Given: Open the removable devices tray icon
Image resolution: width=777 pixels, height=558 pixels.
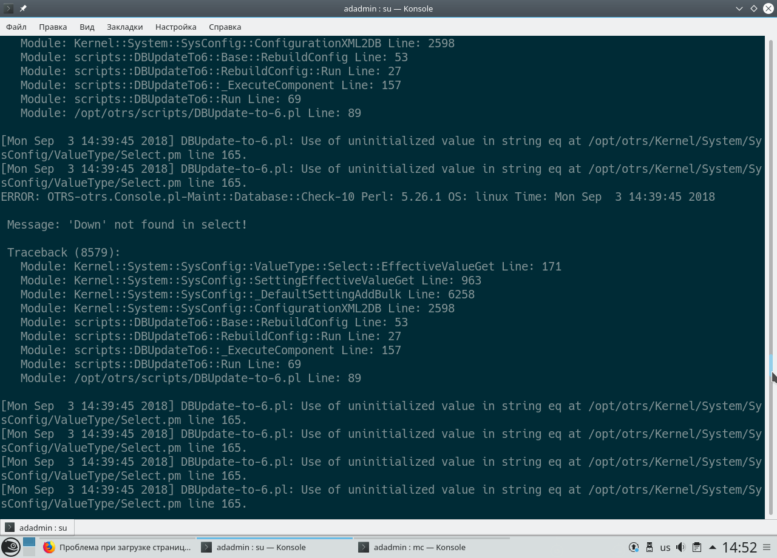Looking at the screenshot, I should 649,547.
